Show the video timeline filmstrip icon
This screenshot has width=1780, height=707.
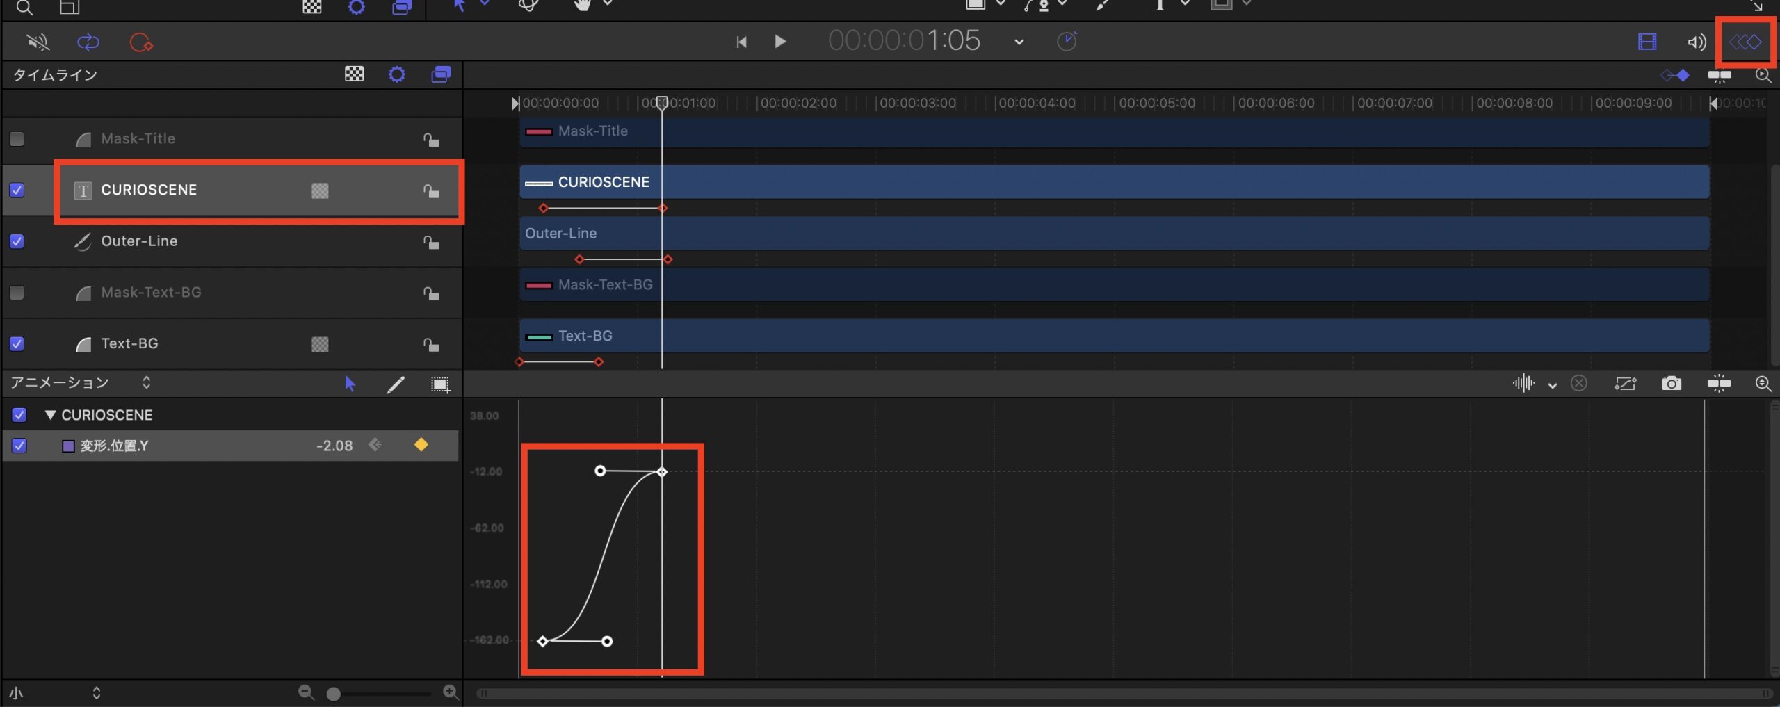1646,42
